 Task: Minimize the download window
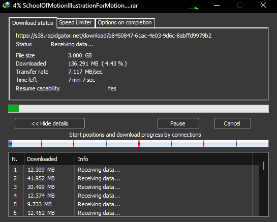[217, 5]
